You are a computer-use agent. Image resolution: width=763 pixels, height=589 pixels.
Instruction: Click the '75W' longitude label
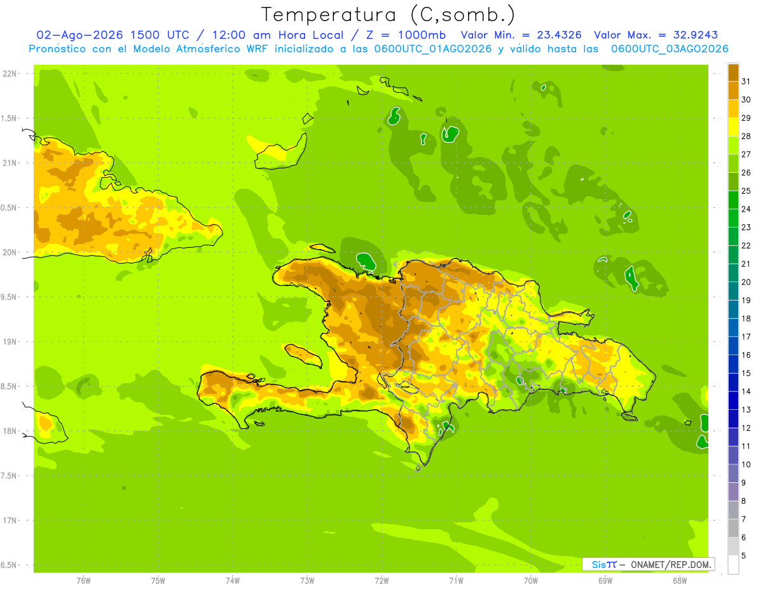pyautogui.click(x=158, y=581)
